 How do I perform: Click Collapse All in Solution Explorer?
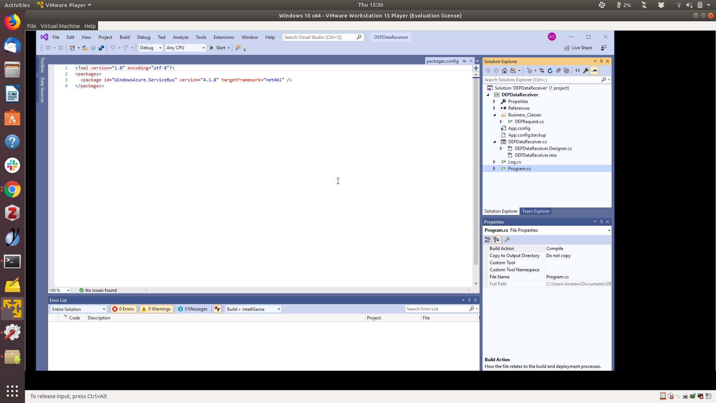click(x=558, y=71)
